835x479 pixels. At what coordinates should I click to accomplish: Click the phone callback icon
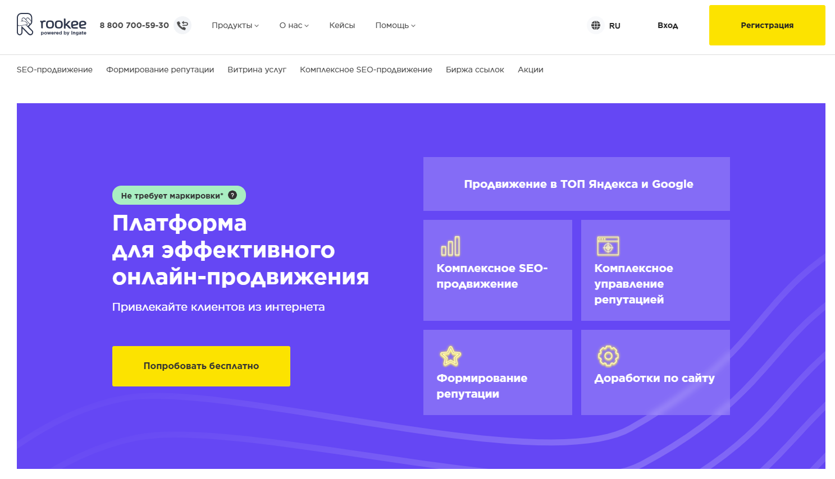[182, 25]
